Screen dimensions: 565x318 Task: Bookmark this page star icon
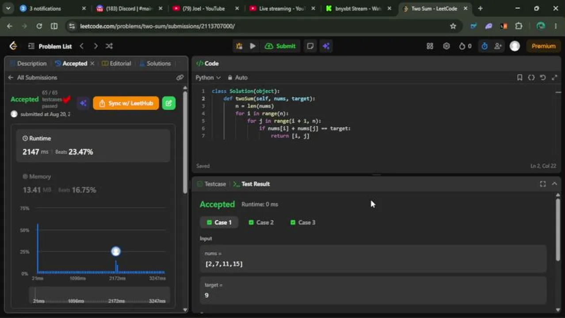pos(453,26)
